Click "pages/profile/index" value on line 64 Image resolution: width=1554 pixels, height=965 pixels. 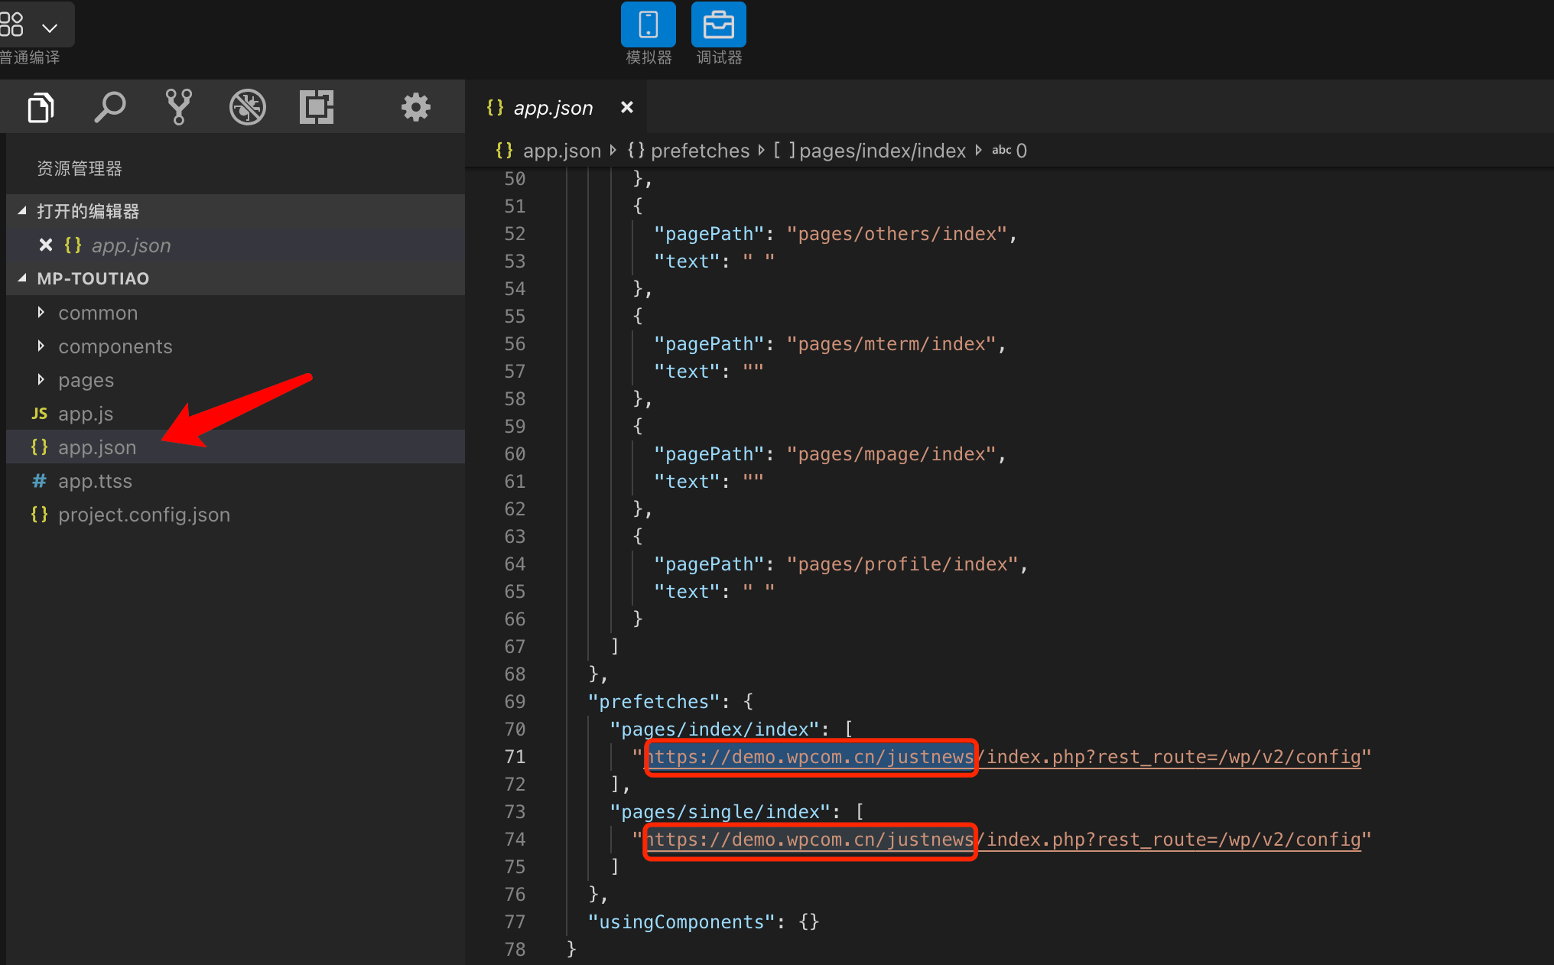[x=902, y=564]
